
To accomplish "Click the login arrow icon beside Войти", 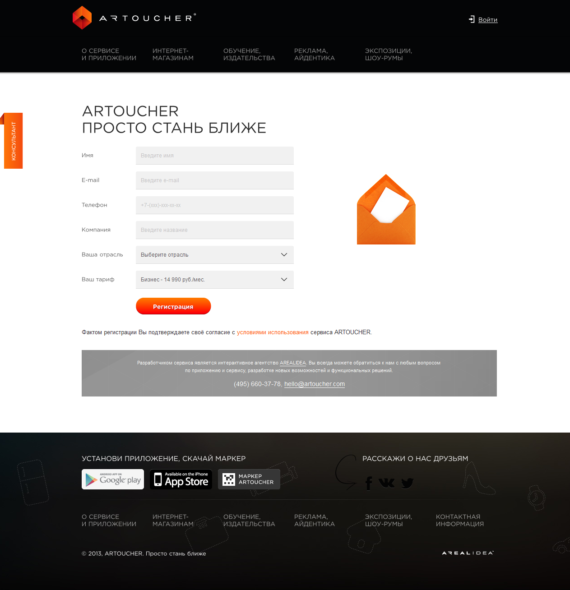I will (472, 19).
